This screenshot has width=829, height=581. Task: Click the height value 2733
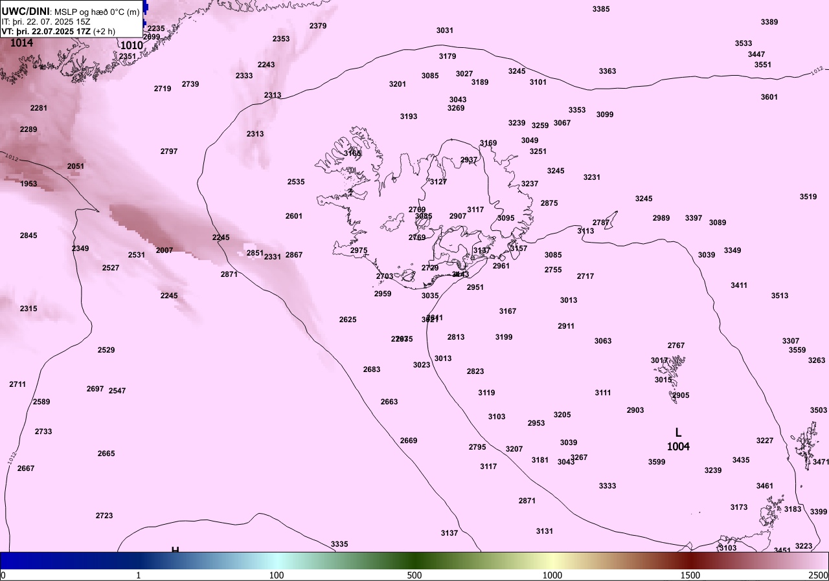(43, 432)
